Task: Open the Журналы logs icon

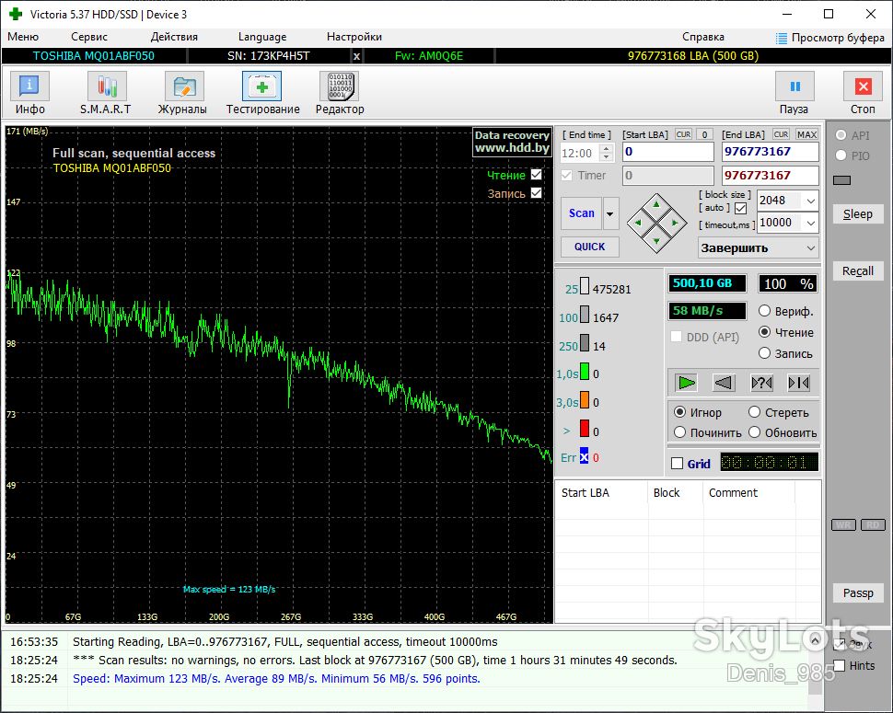Action: coord(184,86)
